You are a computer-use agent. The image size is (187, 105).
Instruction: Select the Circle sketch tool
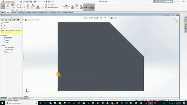click(17, 5)
